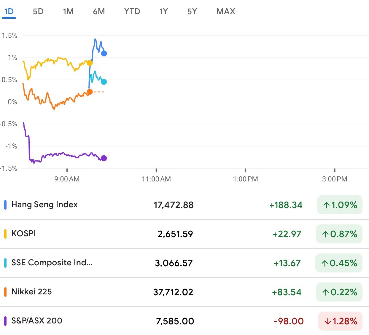The image size is (369, 335).
Task: Click the red 1.28% loss badge
Action: [341, 321]
